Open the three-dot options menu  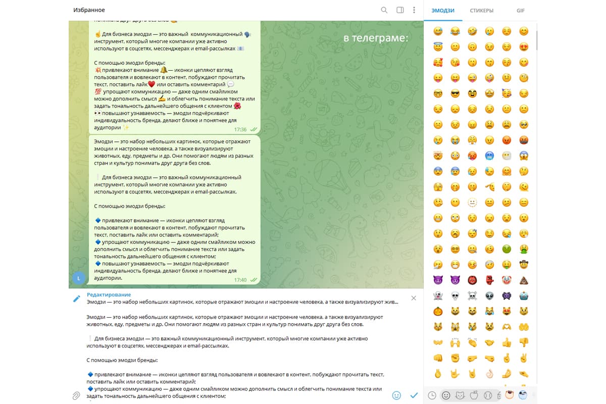click(x=414, y=10)
